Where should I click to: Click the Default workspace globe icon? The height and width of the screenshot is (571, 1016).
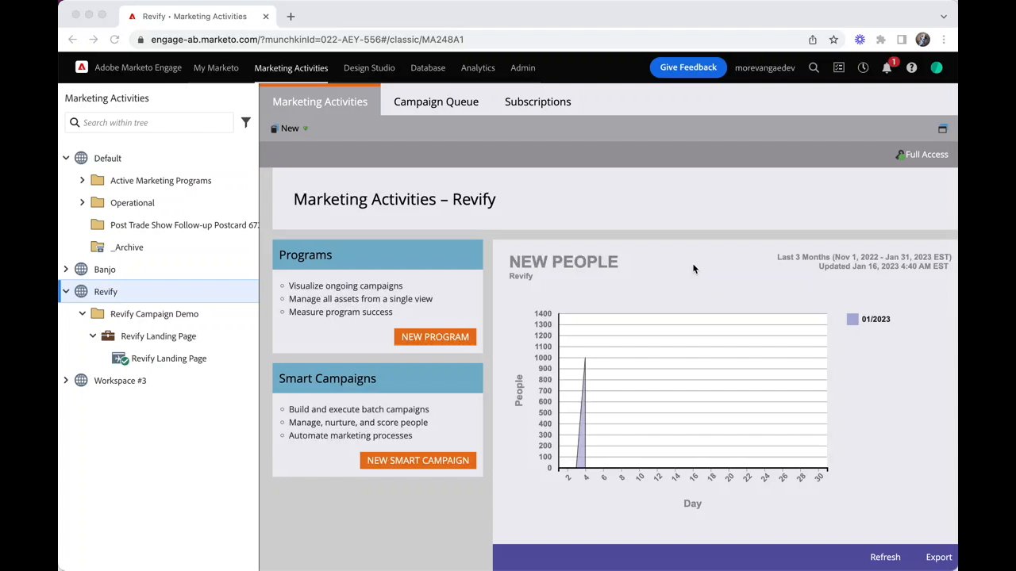click(x=81, y=158)
